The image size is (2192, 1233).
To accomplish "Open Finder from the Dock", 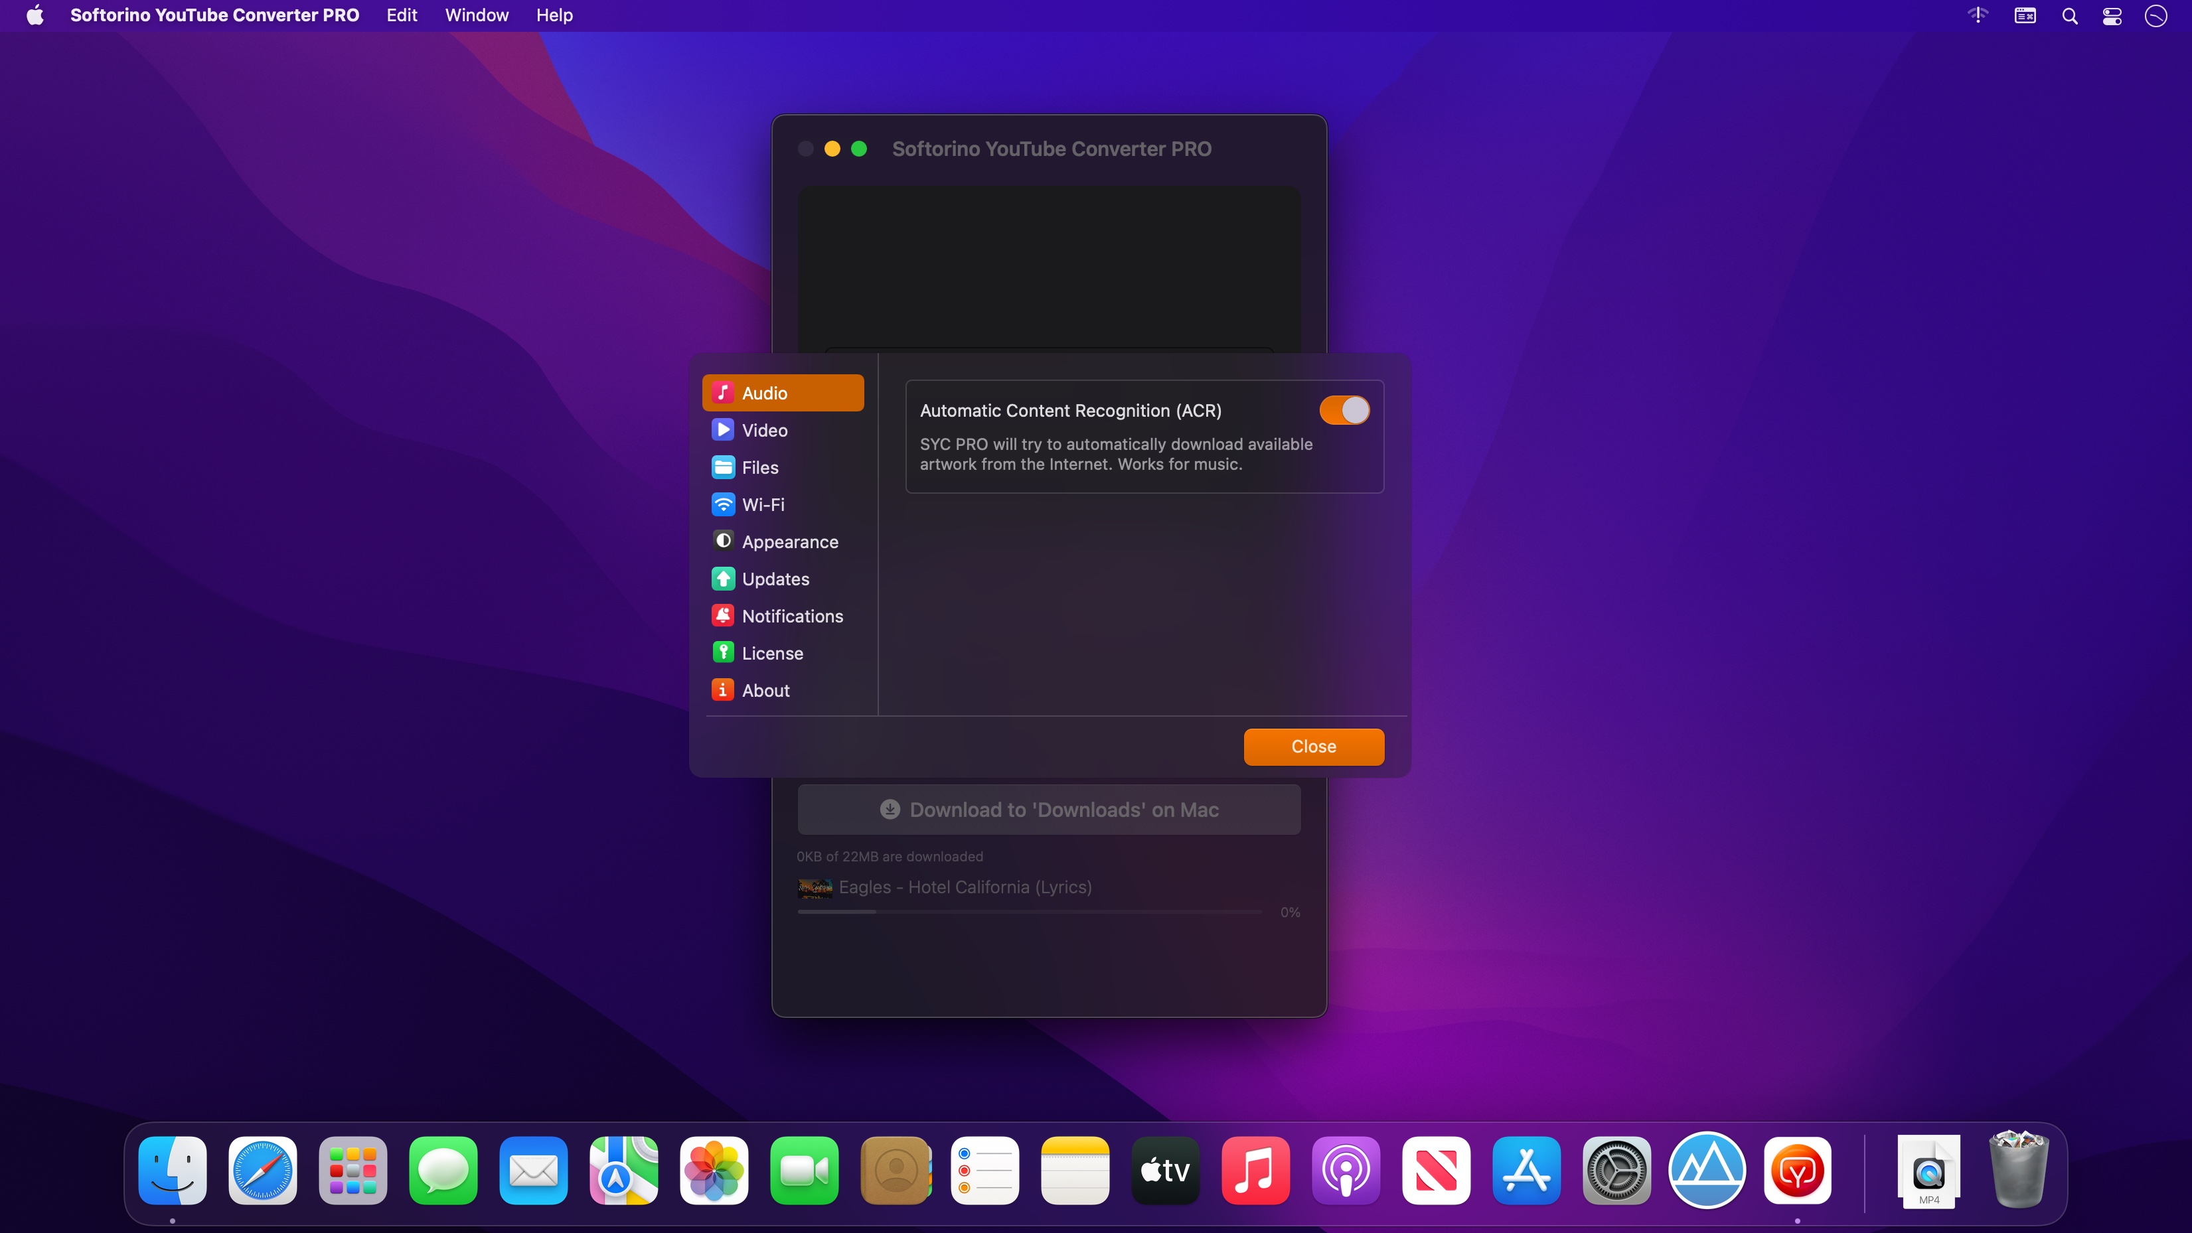I will [173, 1171].
